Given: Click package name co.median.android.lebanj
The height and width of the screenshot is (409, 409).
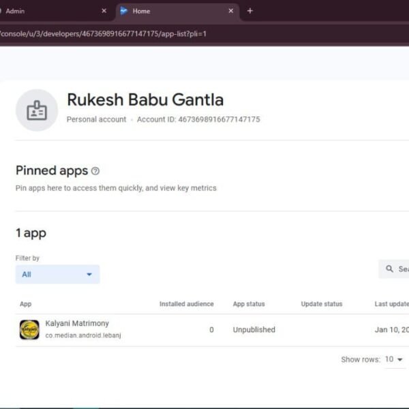Looking at the screenshot, I should point(83,335).
